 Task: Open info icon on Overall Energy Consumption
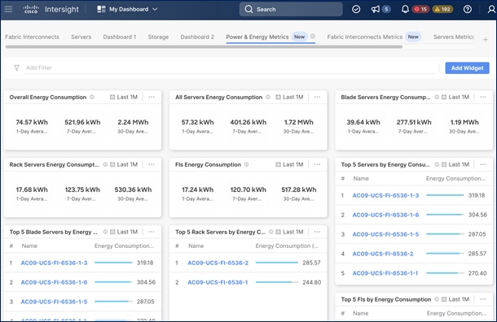coord(92,97)
